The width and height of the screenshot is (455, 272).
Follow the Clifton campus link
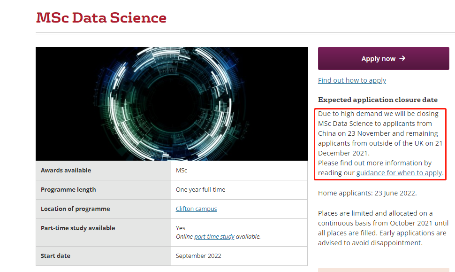196,209
